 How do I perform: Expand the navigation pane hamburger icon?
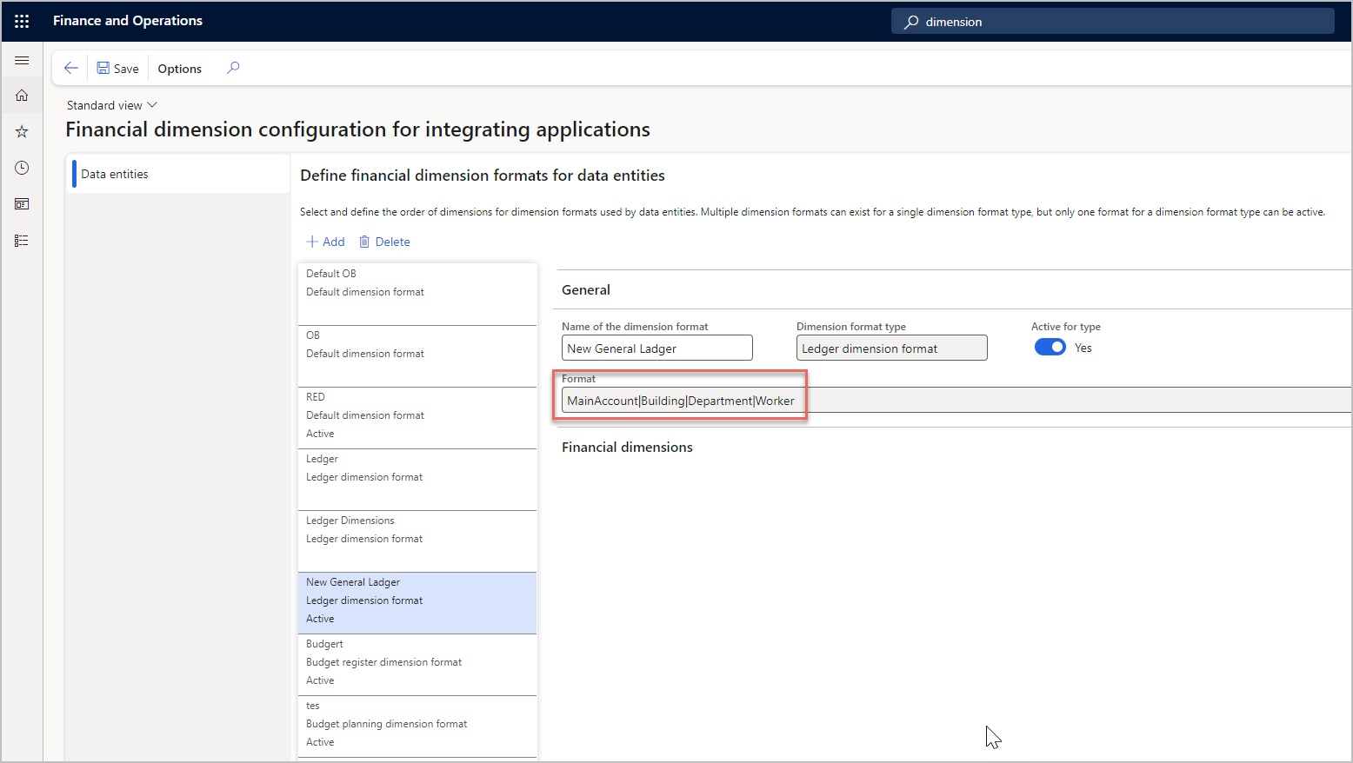(x=22, y=60)
